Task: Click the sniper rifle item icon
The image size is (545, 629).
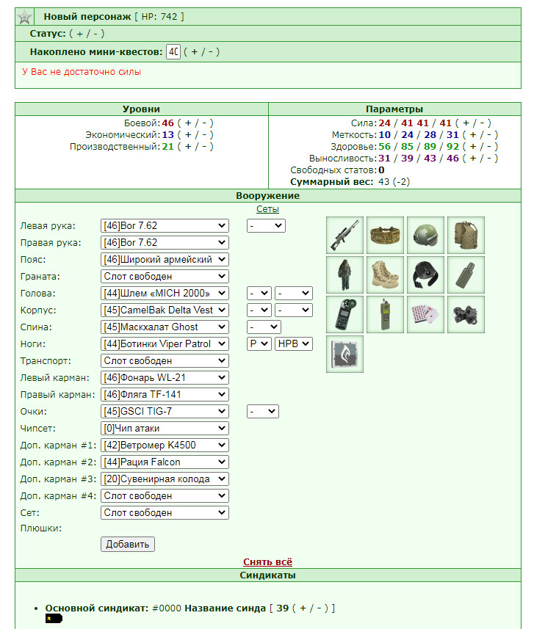Action: pyautogui.click(x=344, y=235)
